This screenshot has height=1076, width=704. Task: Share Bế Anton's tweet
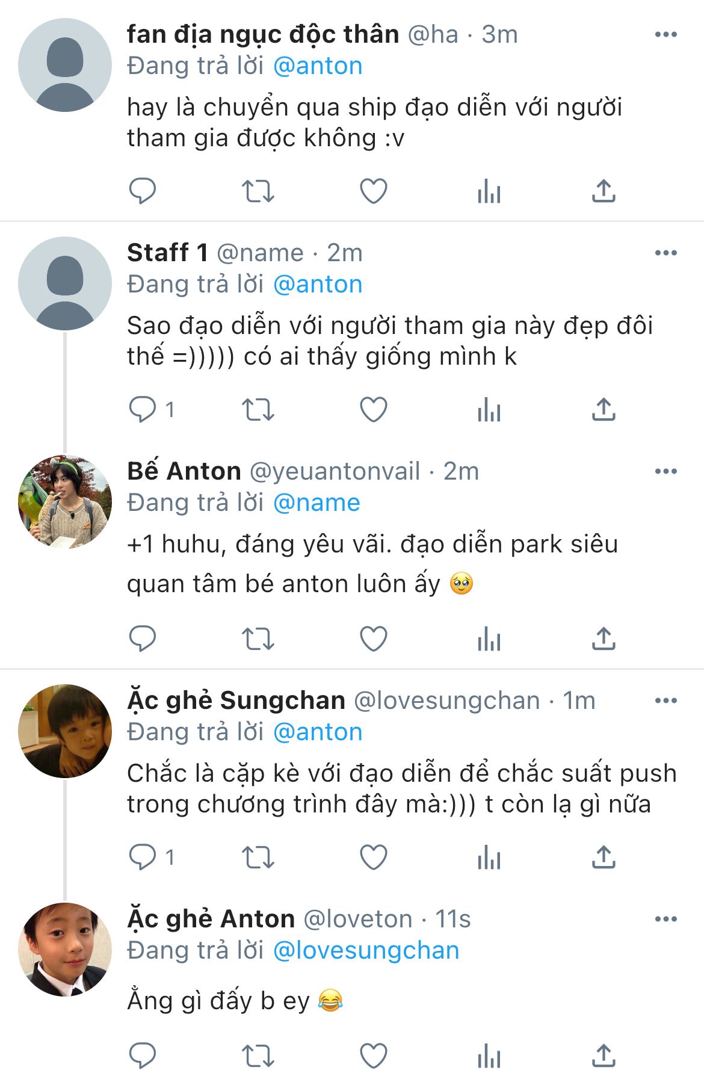[604, 638]
